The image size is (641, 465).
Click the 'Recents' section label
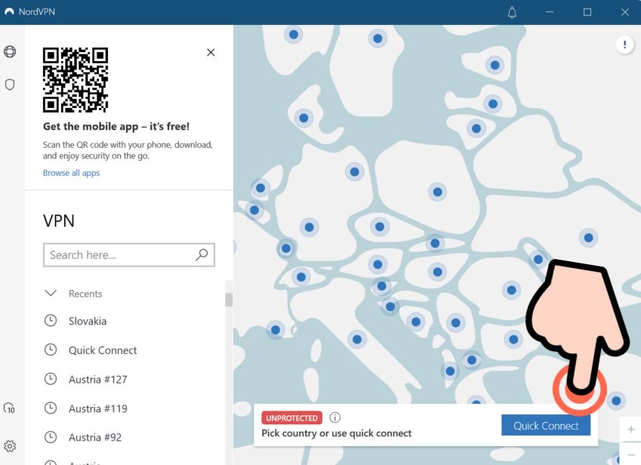click(85, 294)
